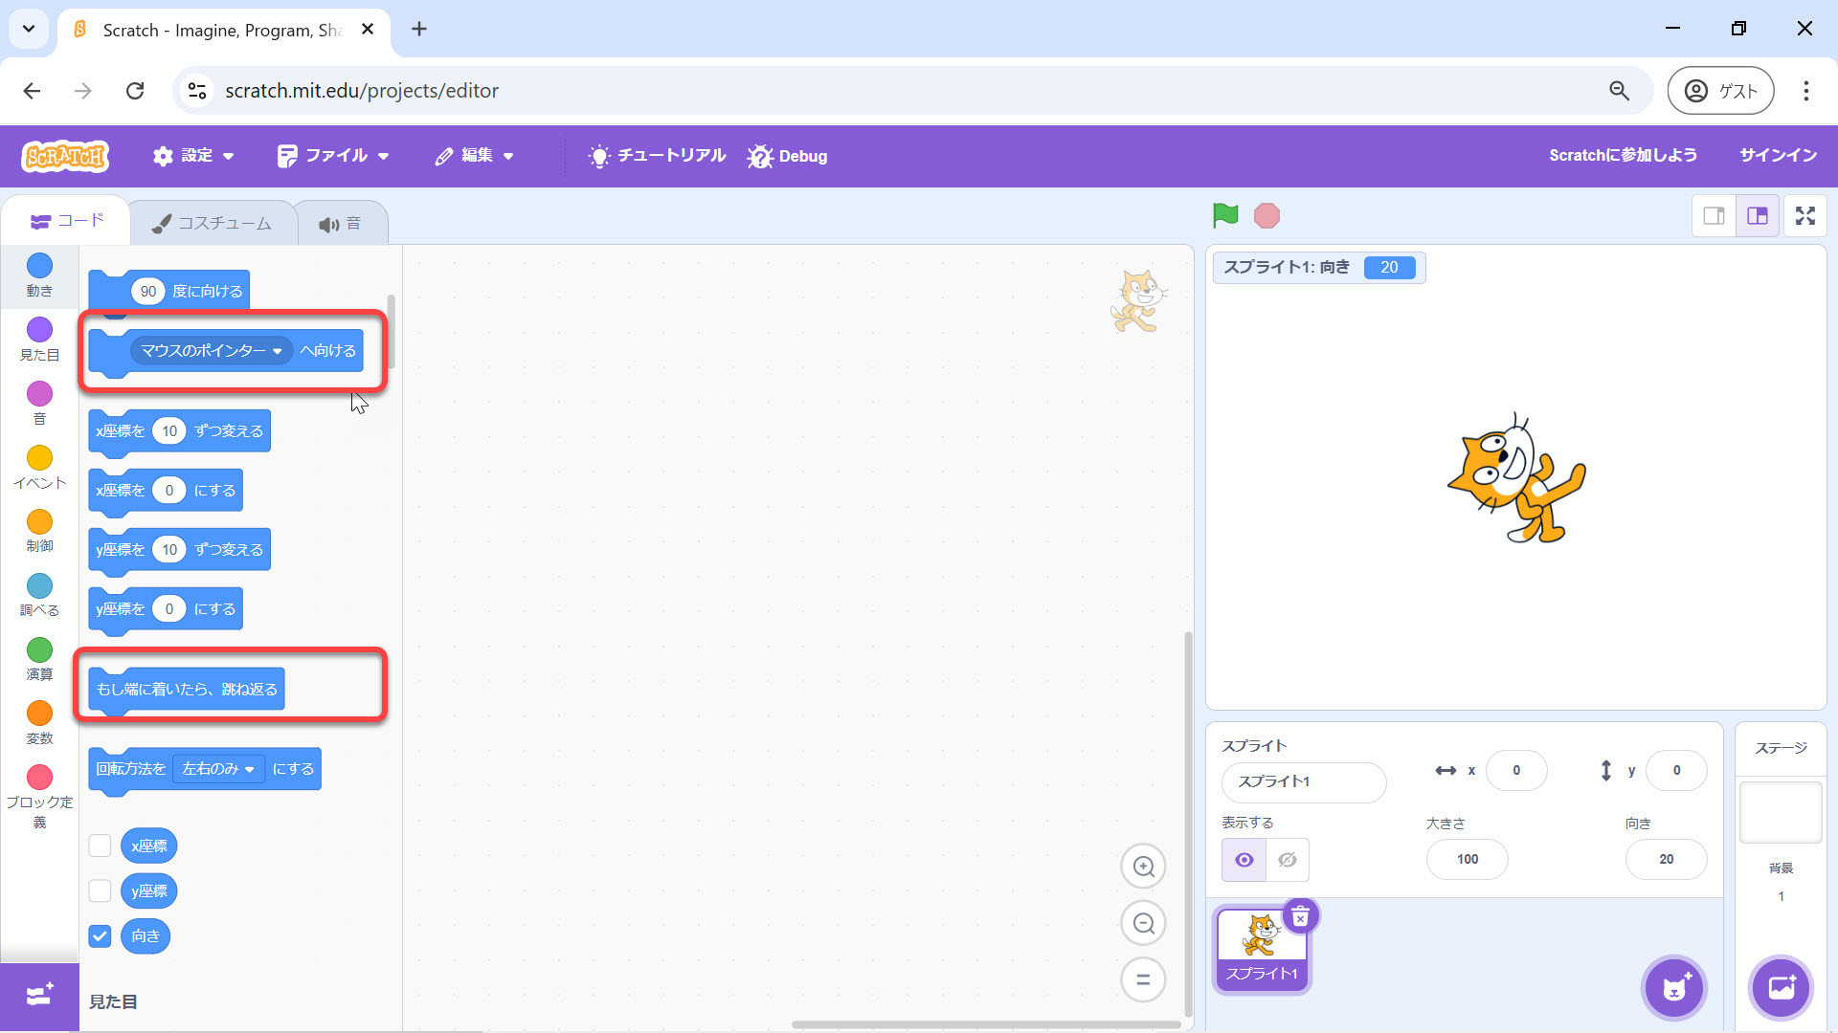Open the browser tab search chevron
The width and height of the screenshot is (1838, 1033).
point(29,29)
